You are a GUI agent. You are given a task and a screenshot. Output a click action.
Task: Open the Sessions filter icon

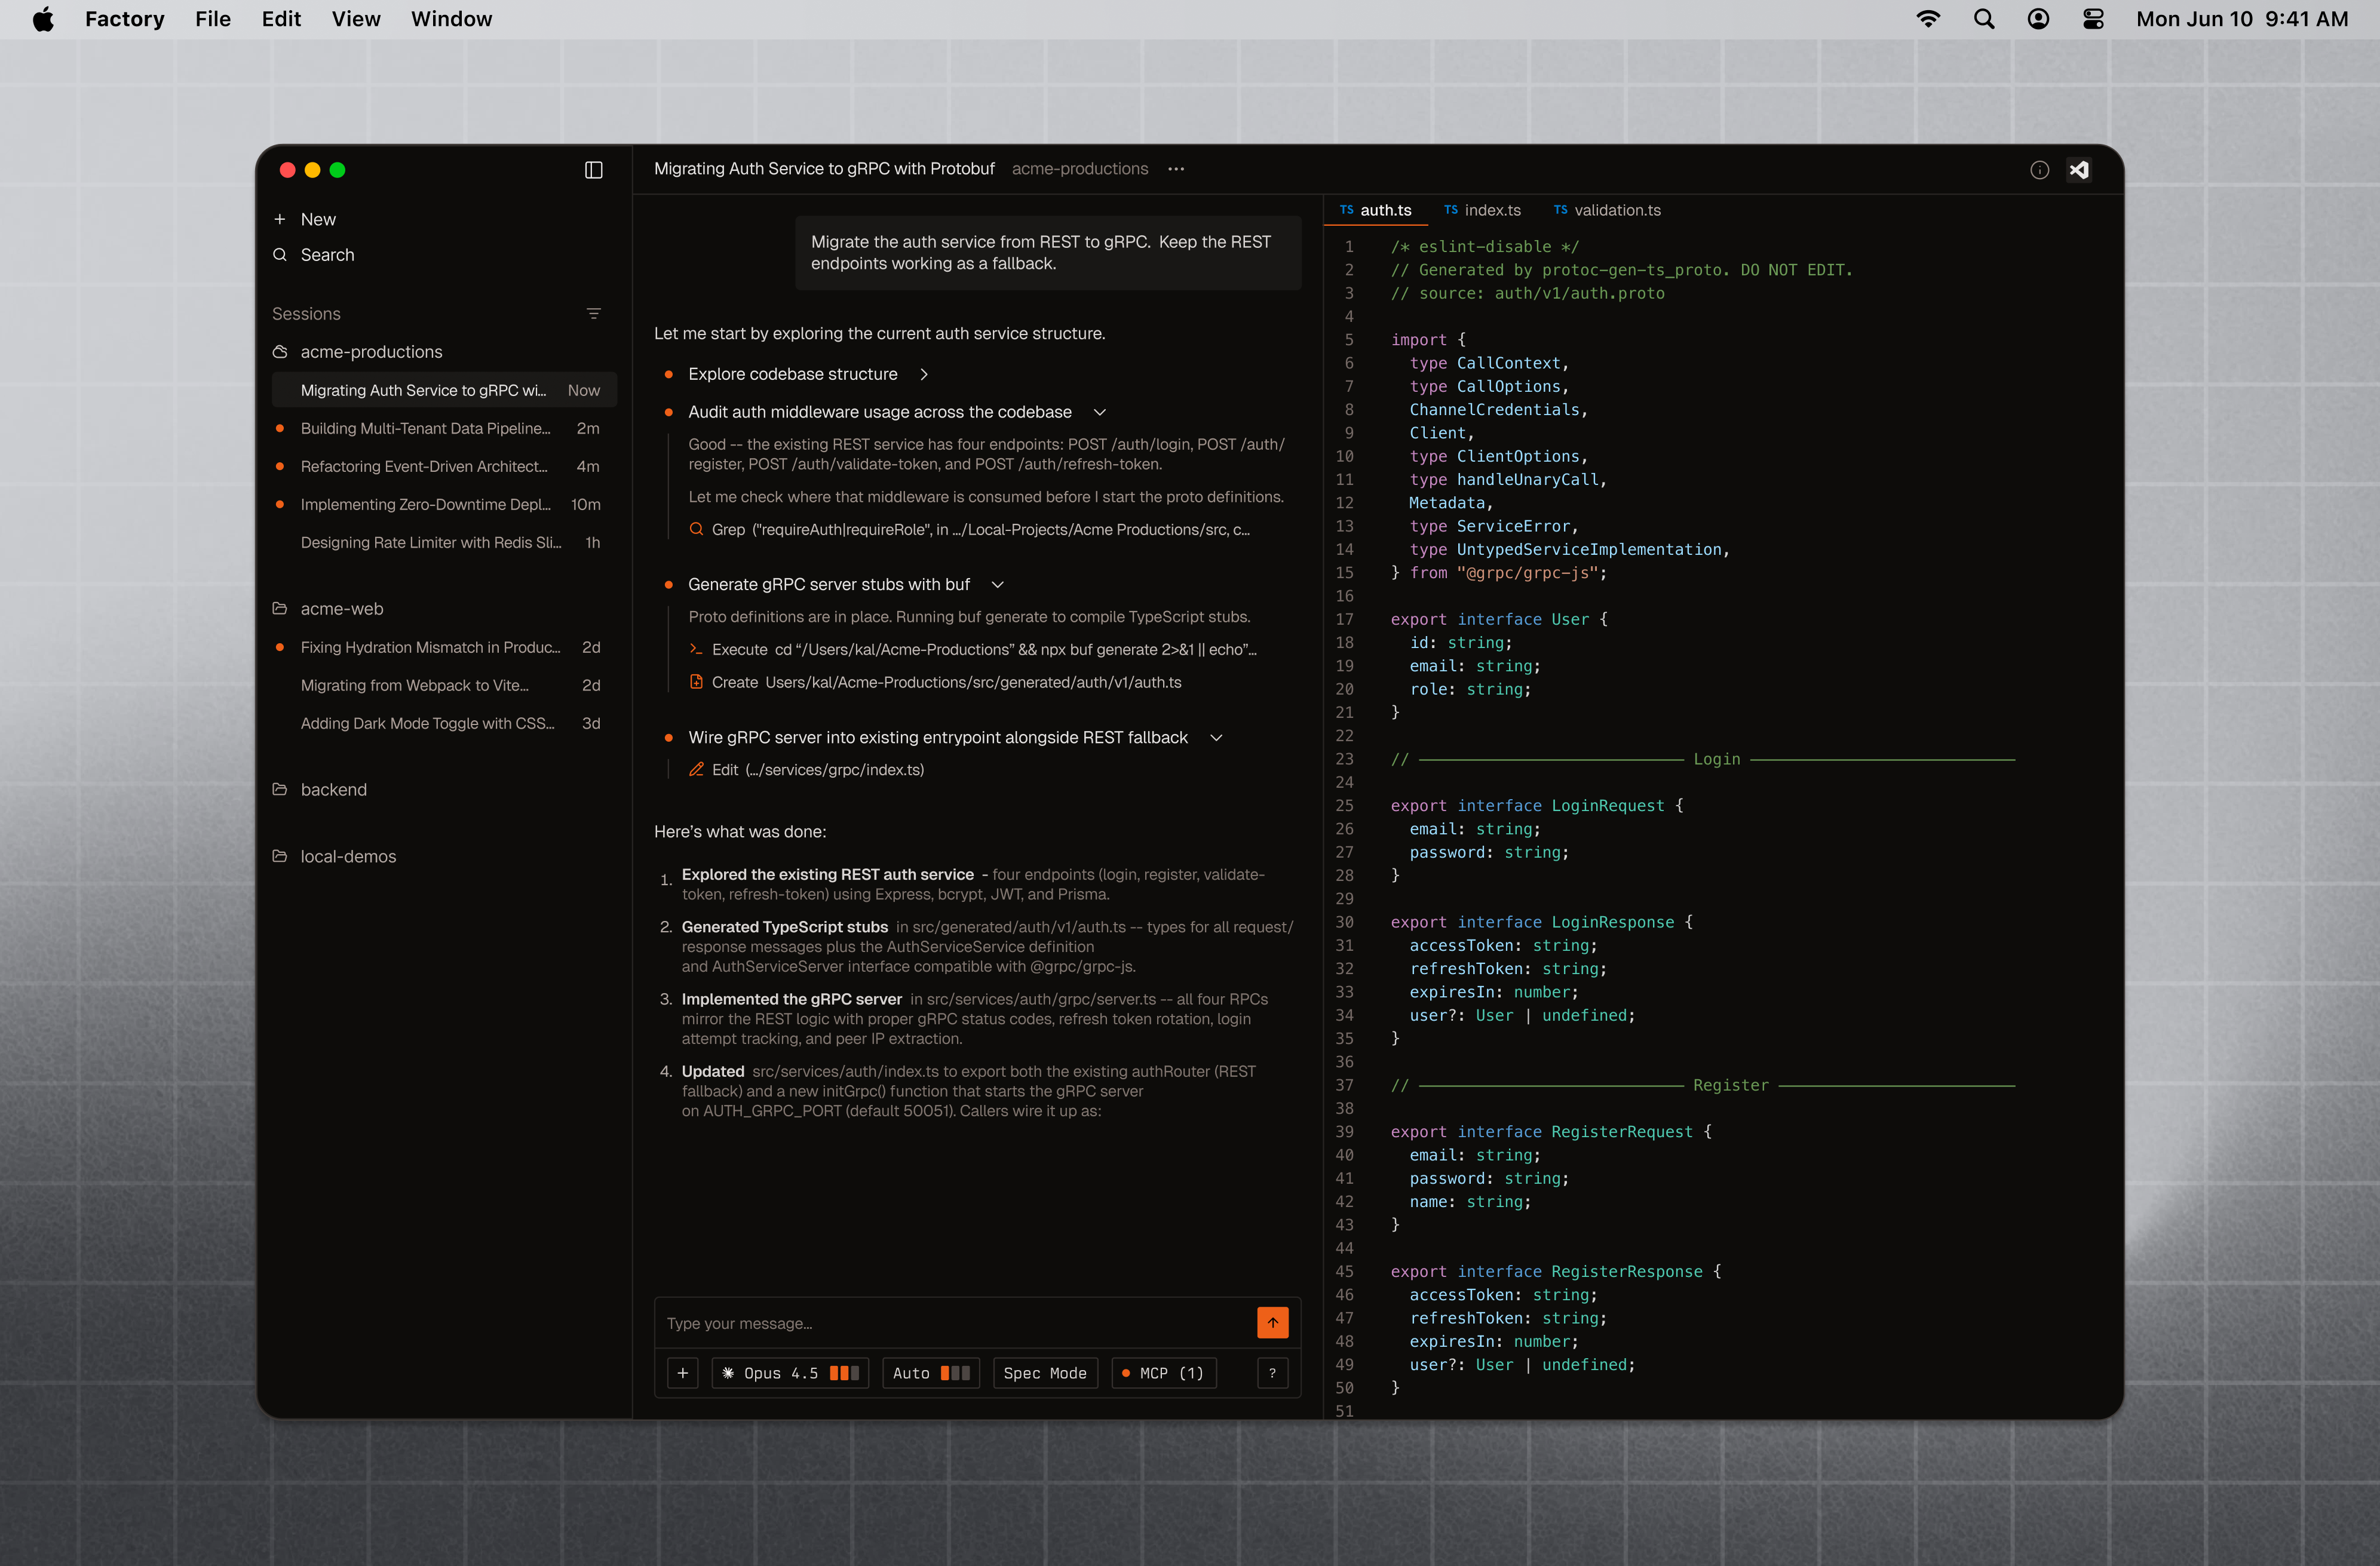(593, 314)
